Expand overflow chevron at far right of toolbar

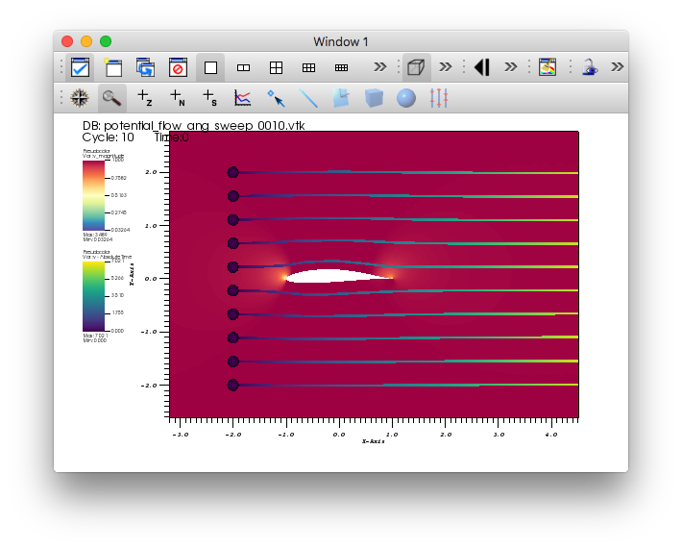coord(617,67)
